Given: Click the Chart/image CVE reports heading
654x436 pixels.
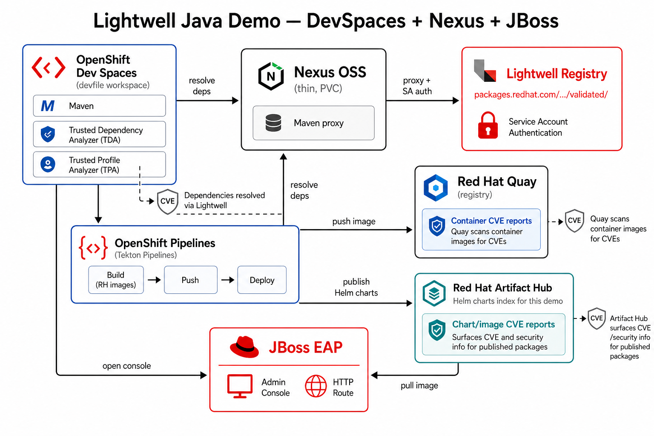Looking at the screenshot, I should point(503,324).
